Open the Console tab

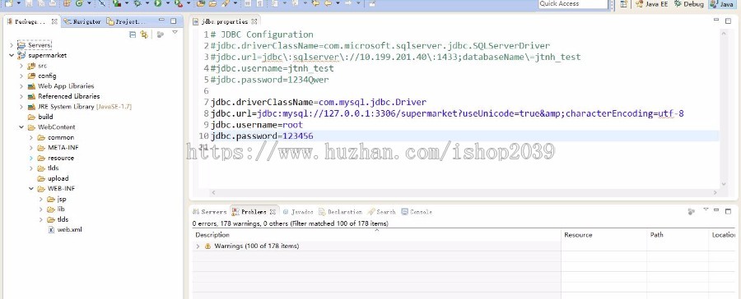(x=417, y=212)
